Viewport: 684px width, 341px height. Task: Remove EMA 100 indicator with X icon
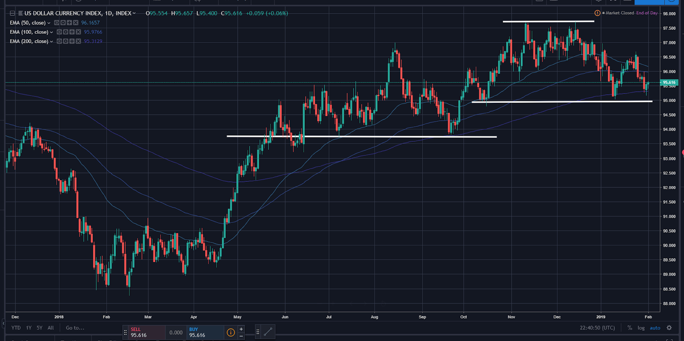pyautogui.click(x=79, y=32)
